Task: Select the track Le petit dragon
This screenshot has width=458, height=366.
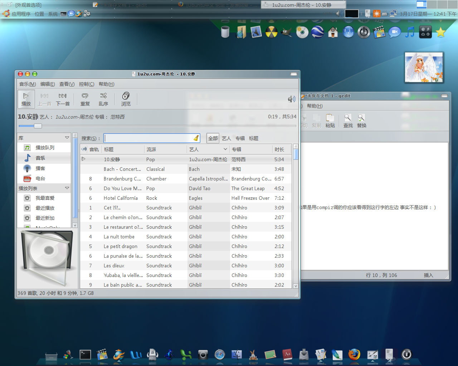Action: click(x=186, y=246)
